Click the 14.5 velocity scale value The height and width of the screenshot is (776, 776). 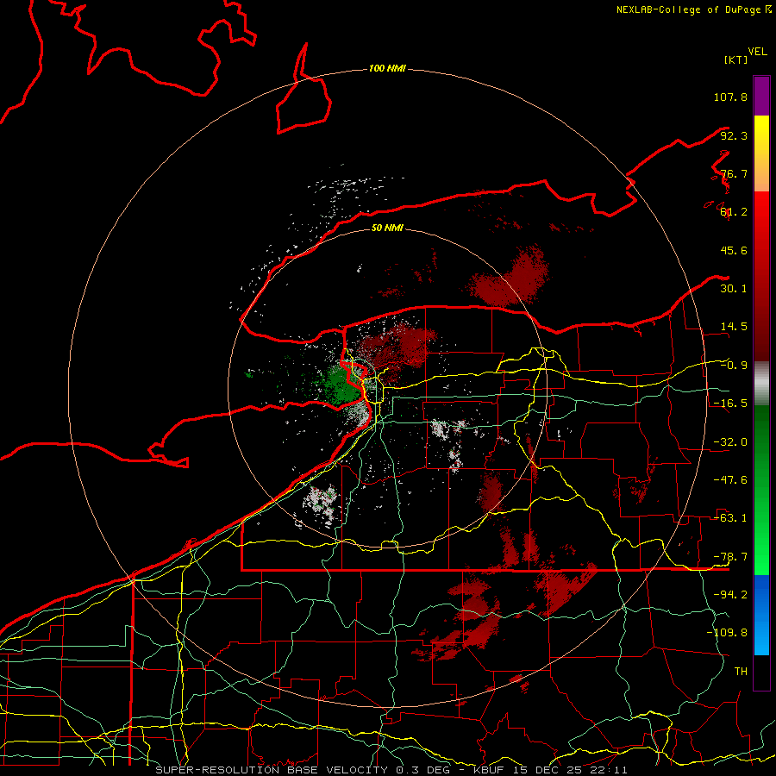pyautogui.click(x=734, y=327)
